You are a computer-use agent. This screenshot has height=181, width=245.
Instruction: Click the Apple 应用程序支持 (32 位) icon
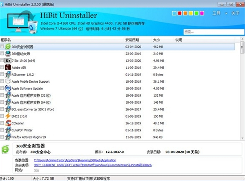pyautogui.click(x=8, y=95)
